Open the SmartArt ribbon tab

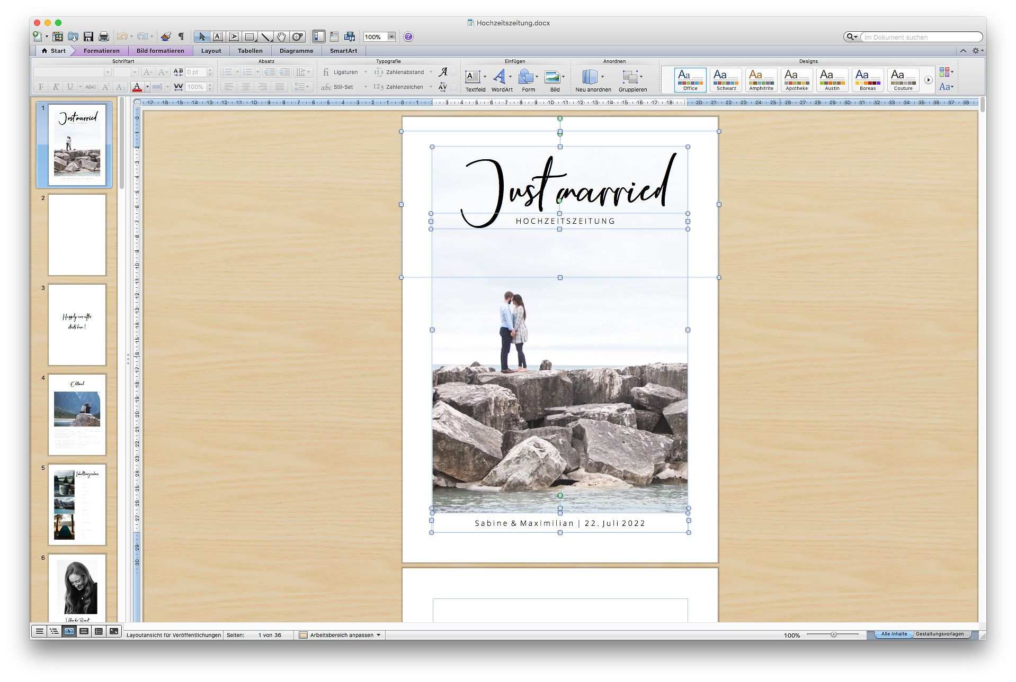point(343,51)
